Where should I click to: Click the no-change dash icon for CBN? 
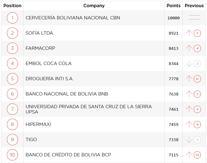click(194, 18)
